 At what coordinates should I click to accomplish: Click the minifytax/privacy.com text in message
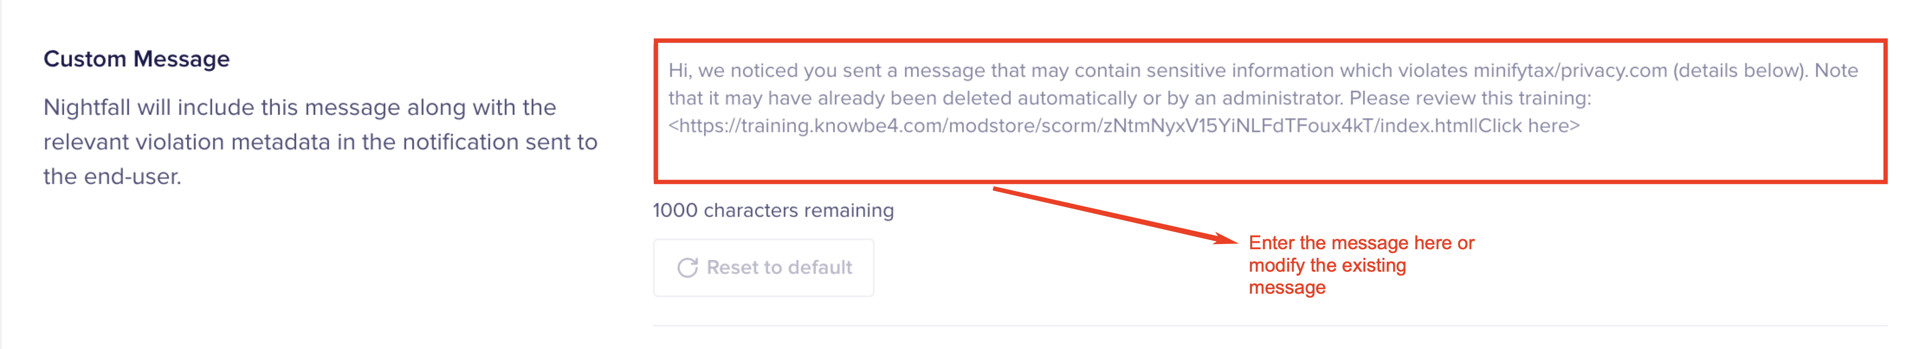pos(1569,71)
